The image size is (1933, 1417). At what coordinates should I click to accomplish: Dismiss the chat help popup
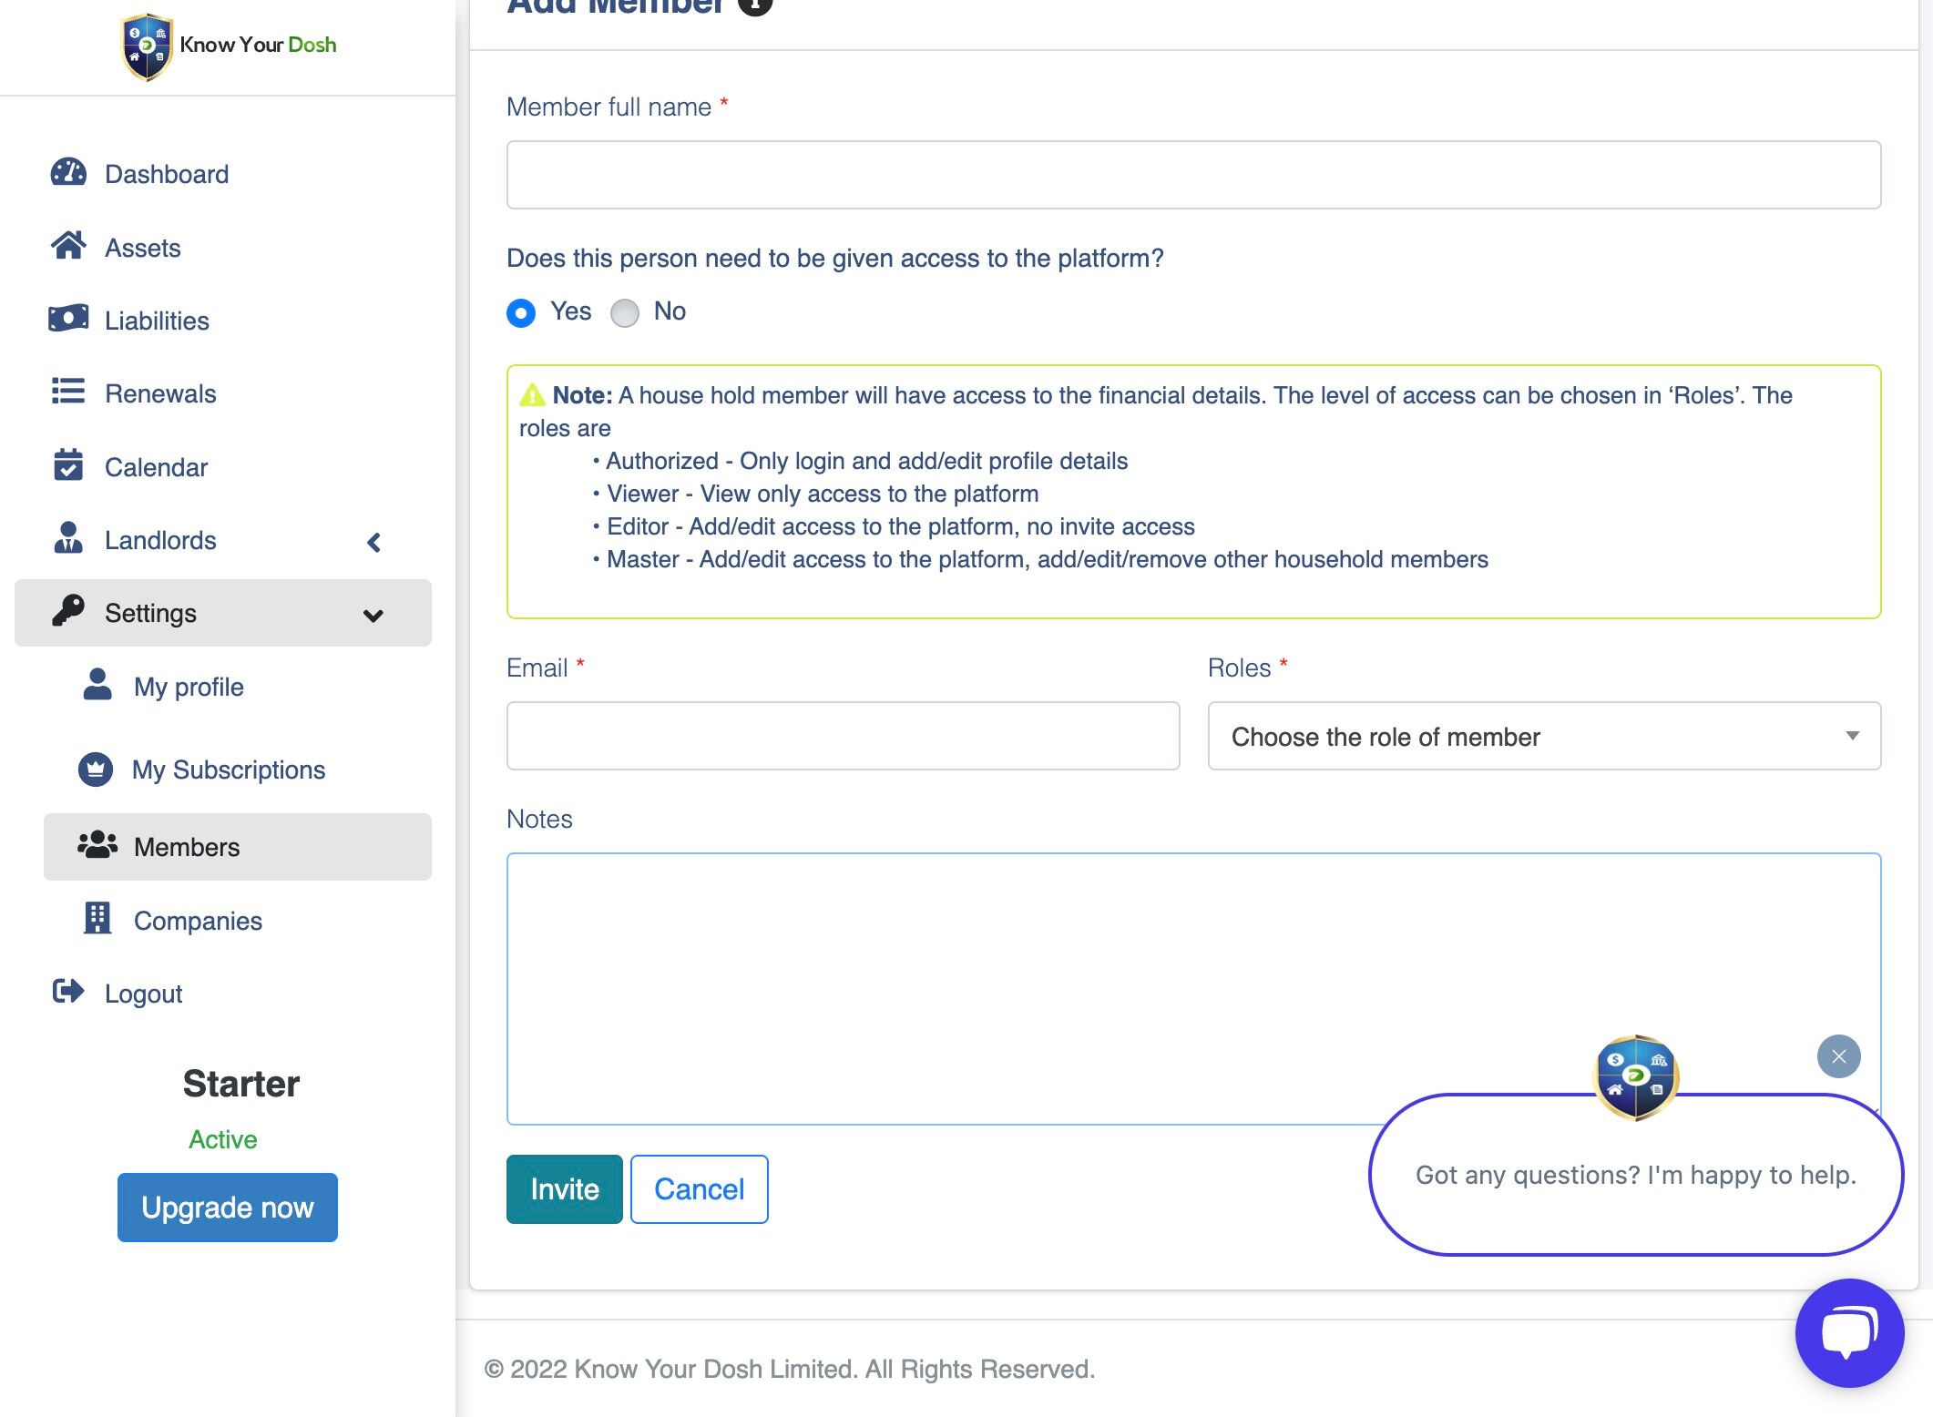click(1838, 1056)
